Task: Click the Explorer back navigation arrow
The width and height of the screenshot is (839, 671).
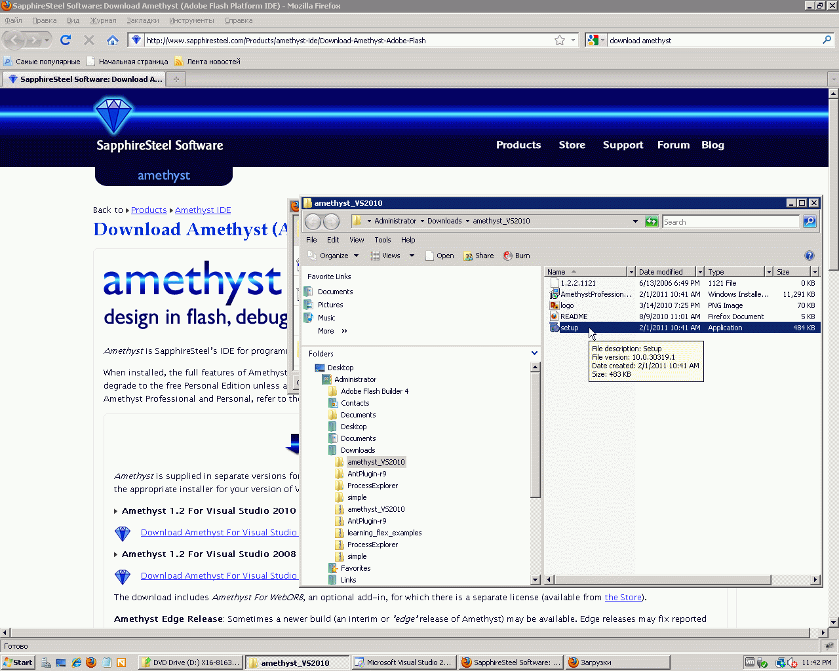Action: coord(313,221)
